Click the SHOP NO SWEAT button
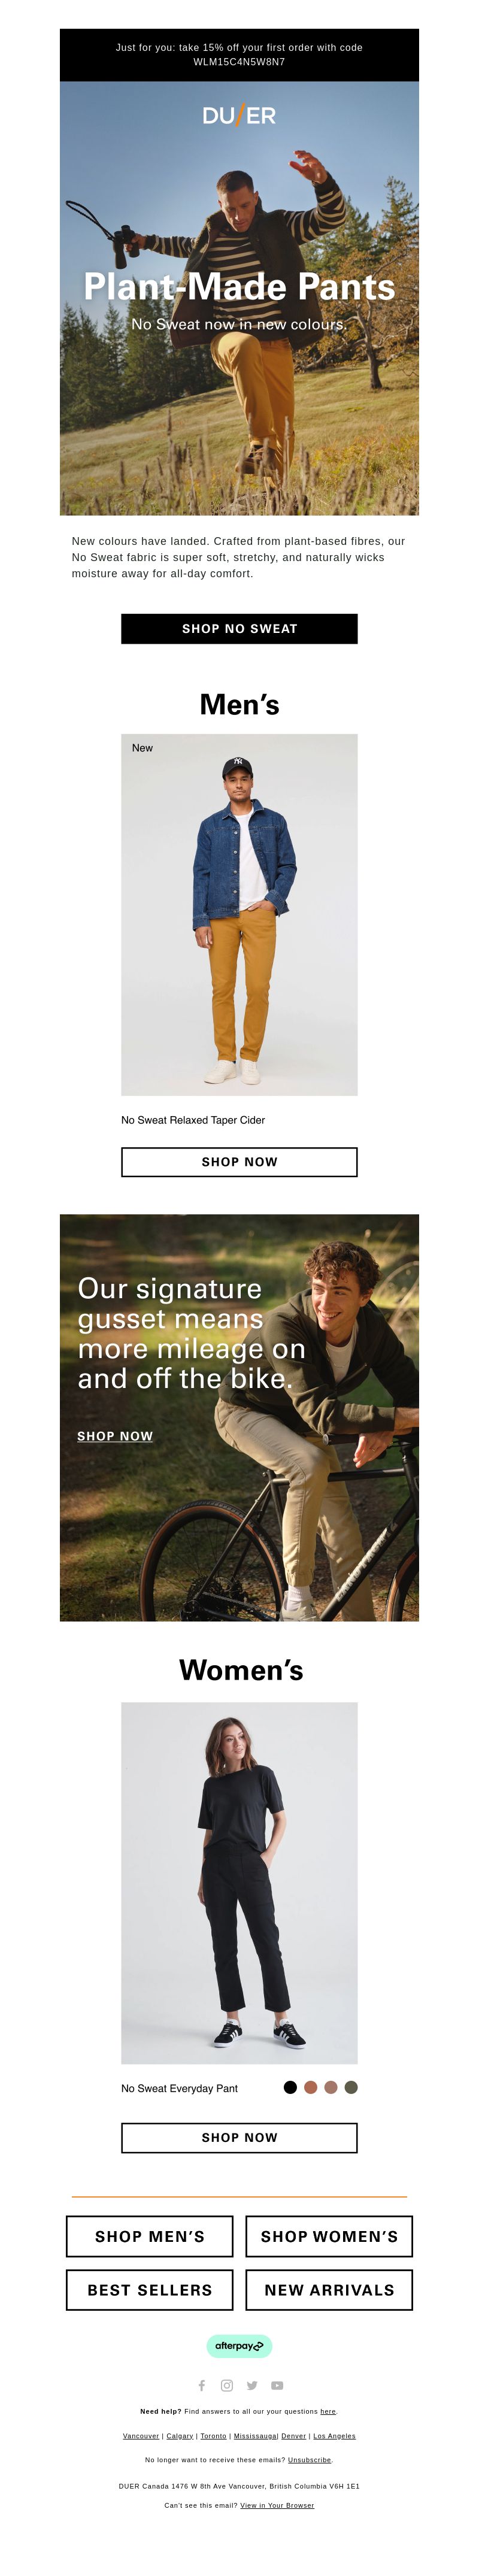 coord(239,628)
